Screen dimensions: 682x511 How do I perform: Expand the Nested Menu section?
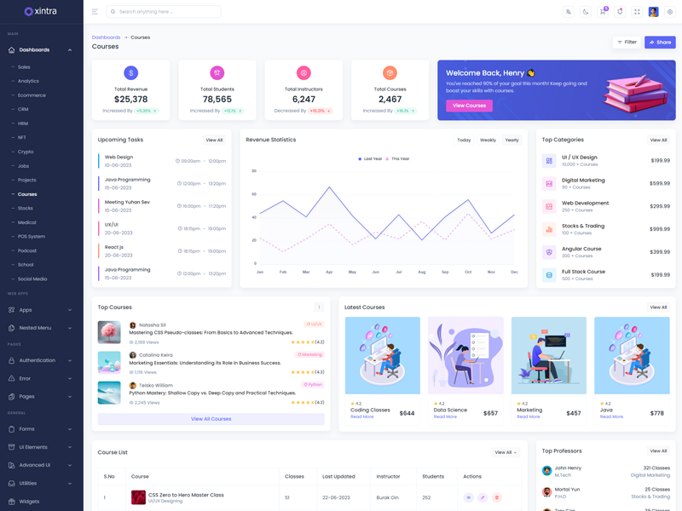click(x=40, y=328)
